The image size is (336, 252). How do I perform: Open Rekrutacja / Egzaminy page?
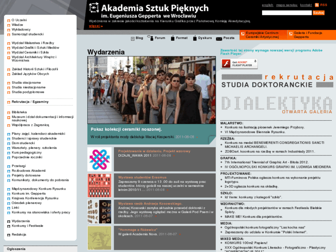pyautogui.click(x=30, y=102)
